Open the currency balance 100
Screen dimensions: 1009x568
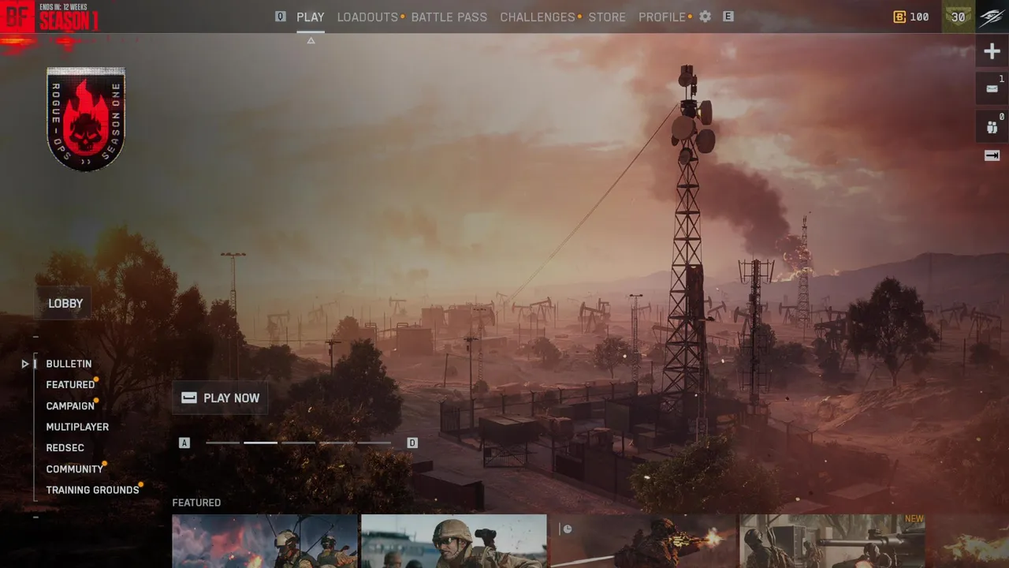[911, 17]
